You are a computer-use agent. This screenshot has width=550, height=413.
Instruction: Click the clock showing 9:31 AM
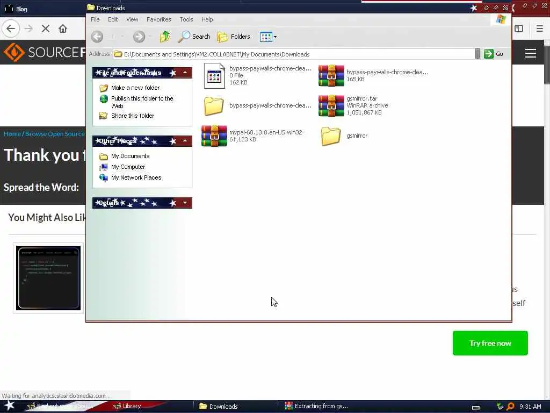click(x=530, y=407)
